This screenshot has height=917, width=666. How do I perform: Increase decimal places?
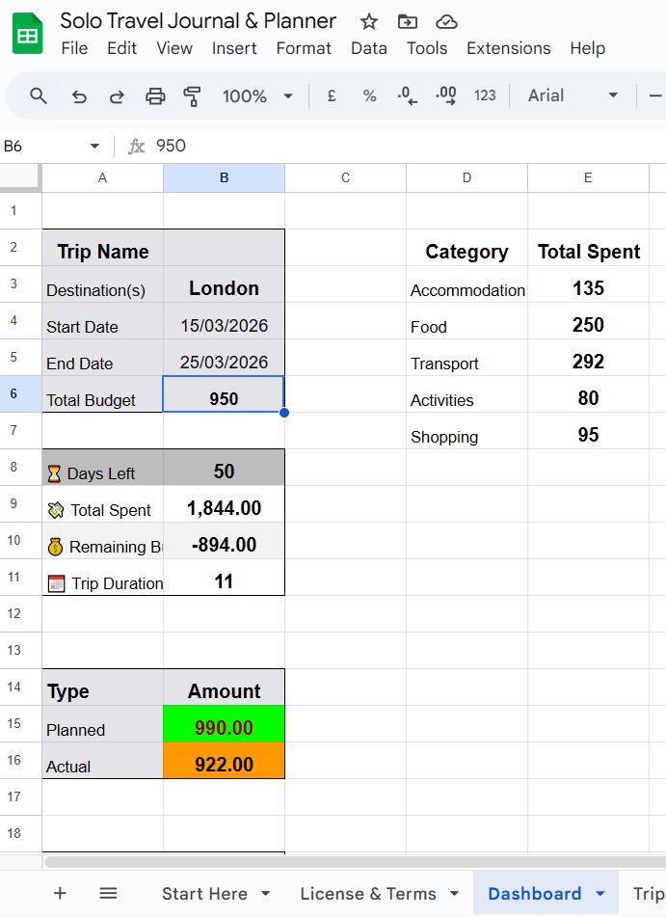click(445, 95)
